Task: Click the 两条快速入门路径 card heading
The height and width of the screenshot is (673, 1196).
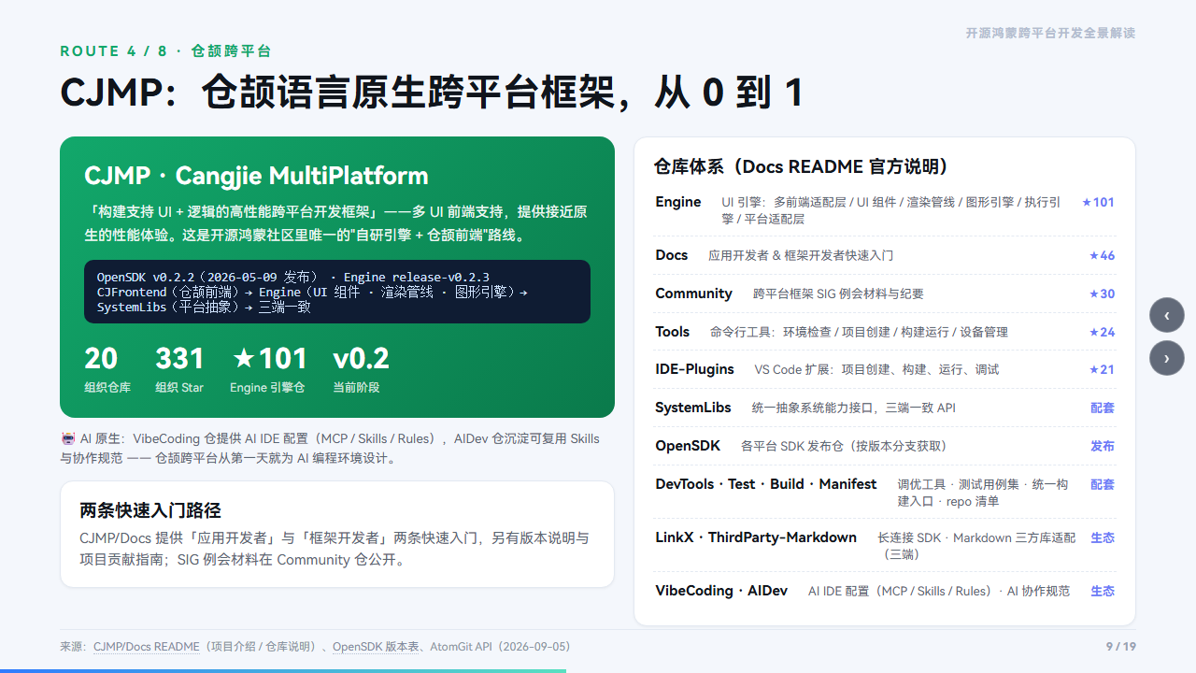Action: pos(150,510)
